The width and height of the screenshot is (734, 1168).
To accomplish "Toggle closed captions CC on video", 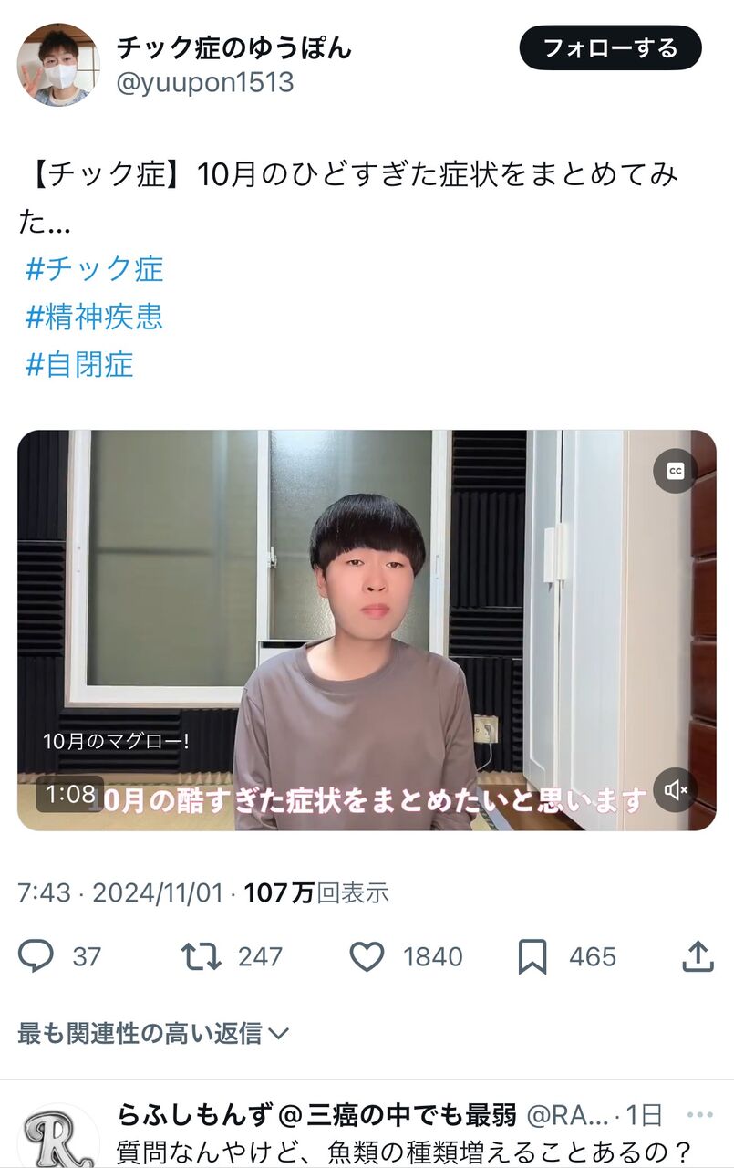I will pyautogui.click(x=676, y=471).
